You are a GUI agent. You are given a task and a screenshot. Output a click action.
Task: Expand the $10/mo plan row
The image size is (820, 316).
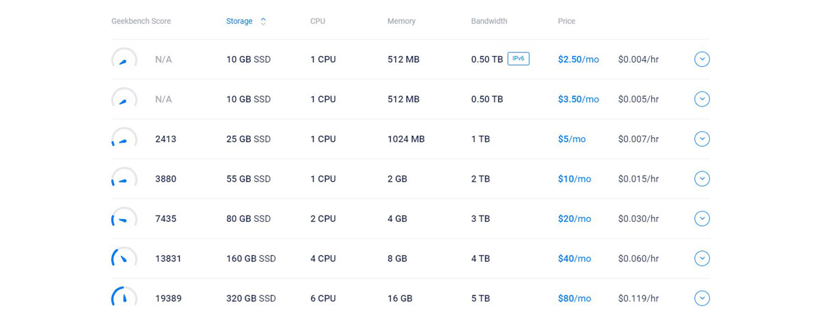pyautogui.click(x=702, y=179)
